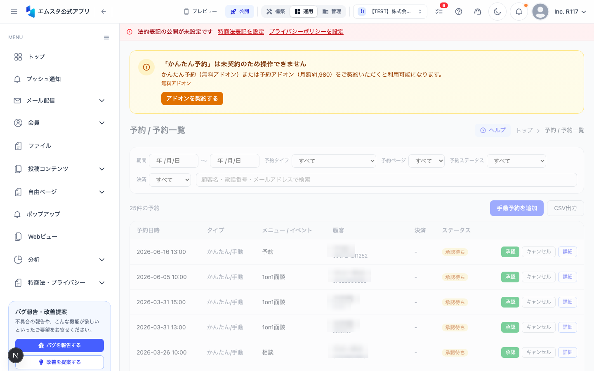Open 詳細 for the 2026-03-26 10:00 reservation
The width and height of the screenshot is (594, 371).
[568, 352]
